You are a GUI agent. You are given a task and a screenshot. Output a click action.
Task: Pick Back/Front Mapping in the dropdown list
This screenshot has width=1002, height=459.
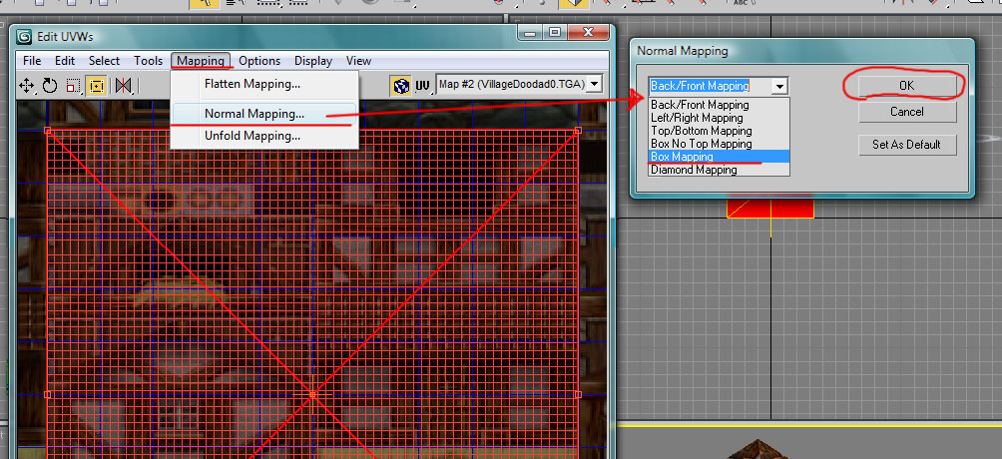pos(719,105)
